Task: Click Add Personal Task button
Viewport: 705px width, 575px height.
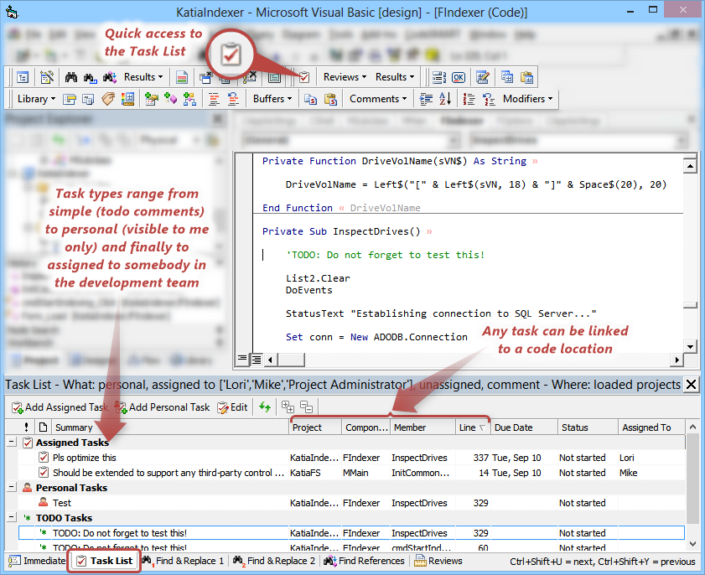Action: click(x=163, y=407)
